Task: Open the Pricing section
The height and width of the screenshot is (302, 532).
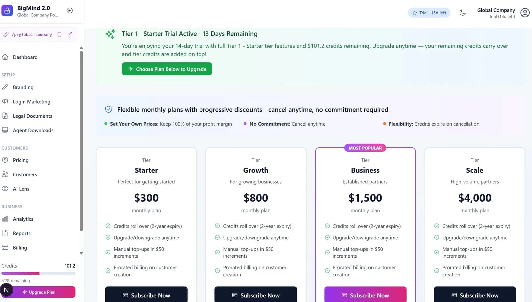Action: pos(21,160)
